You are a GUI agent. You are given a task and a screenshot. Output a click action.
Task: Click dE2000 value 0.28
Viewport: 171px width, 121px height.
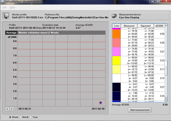pyautogui.click(x=162, y=43)
